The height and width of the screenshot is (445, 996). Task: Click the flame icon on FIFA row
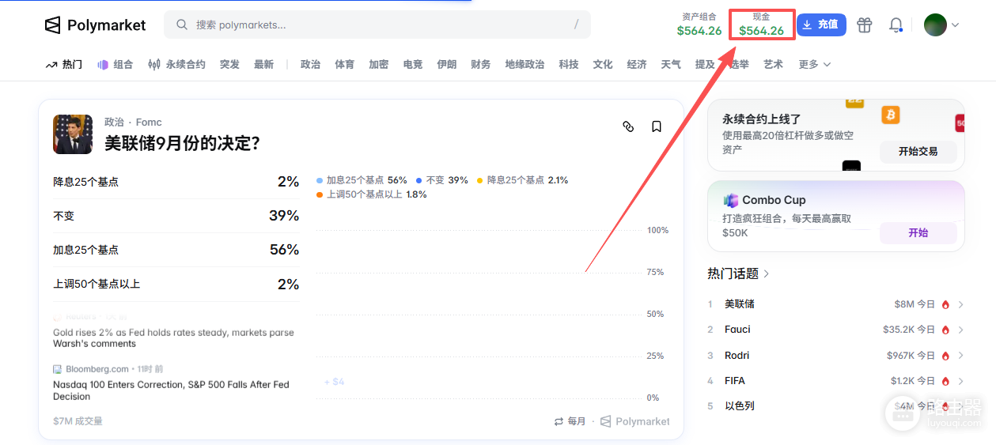click(945, 381)
